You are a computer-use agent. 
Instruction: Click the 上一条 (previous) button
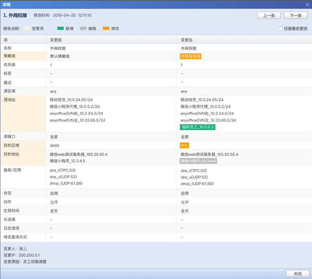268,16
